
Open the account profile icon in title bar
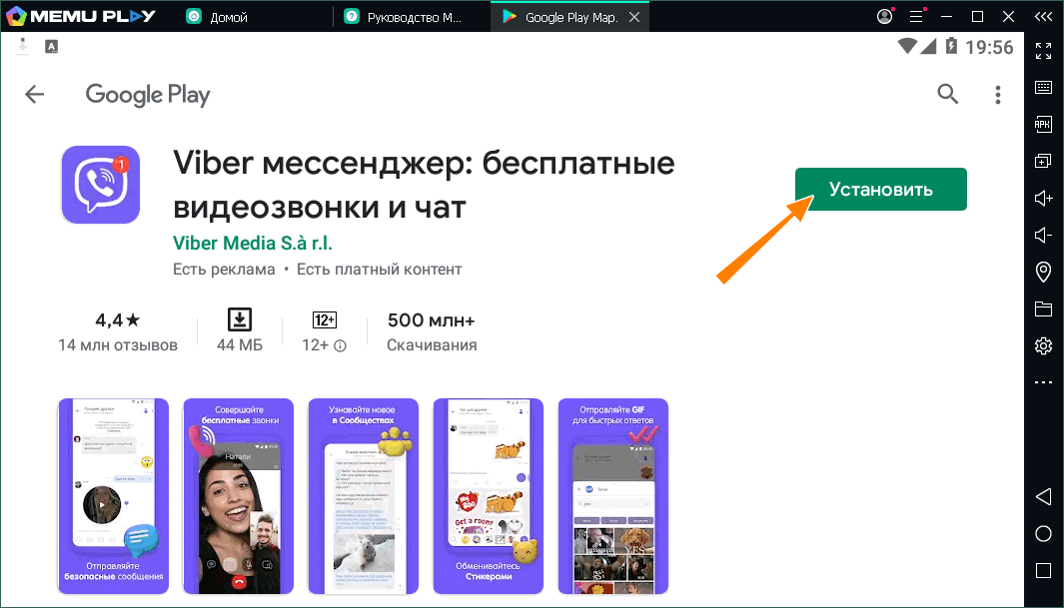click(x=885, y=16)
